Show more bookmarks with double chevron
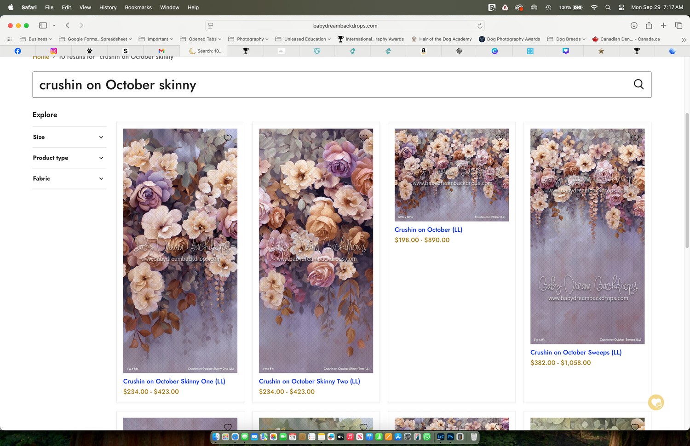The width and height of the screenshot is (690, 446). 684,40
